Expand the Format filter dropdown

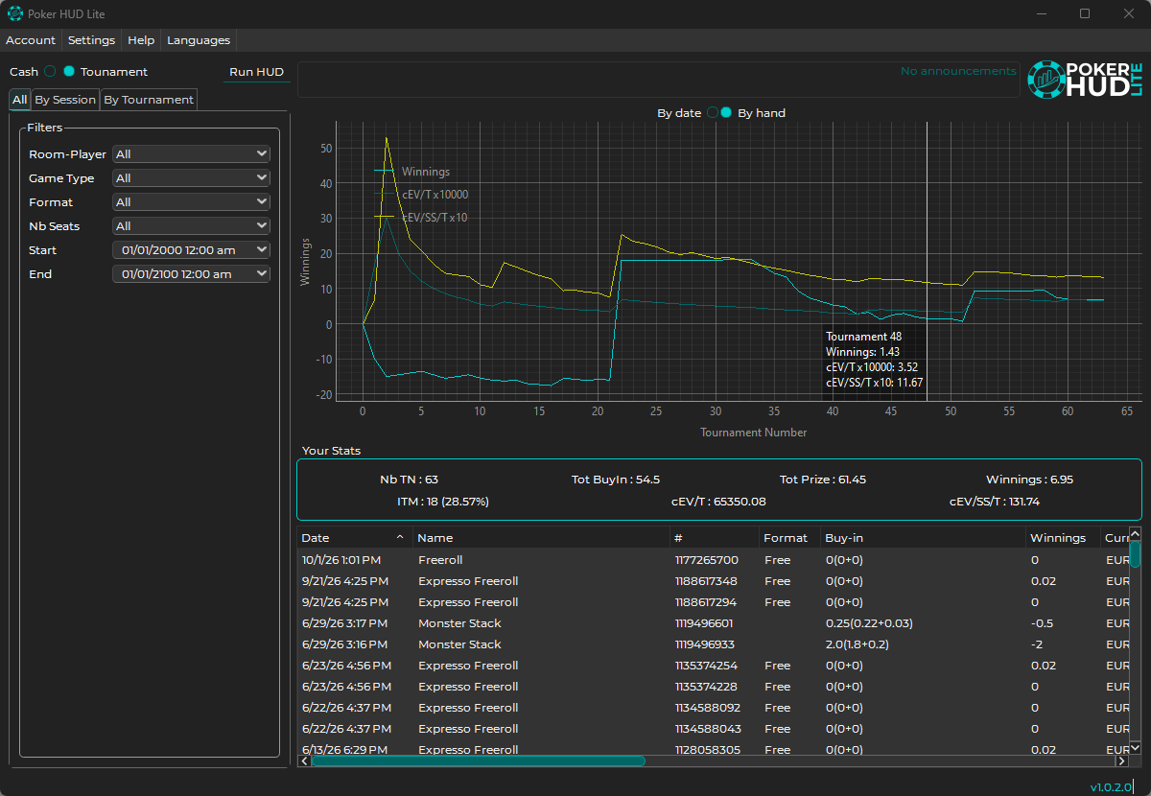[191, 202]
